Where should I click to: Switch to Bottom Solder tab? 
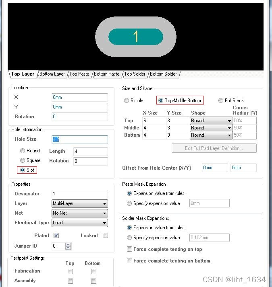point(163,74)
